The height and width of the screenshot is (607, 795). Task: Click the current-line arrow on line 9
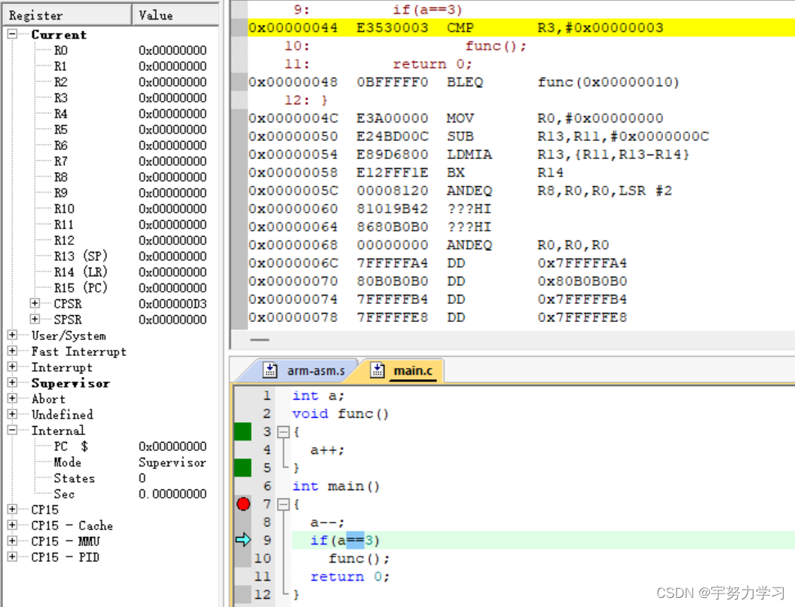(243, 540)
